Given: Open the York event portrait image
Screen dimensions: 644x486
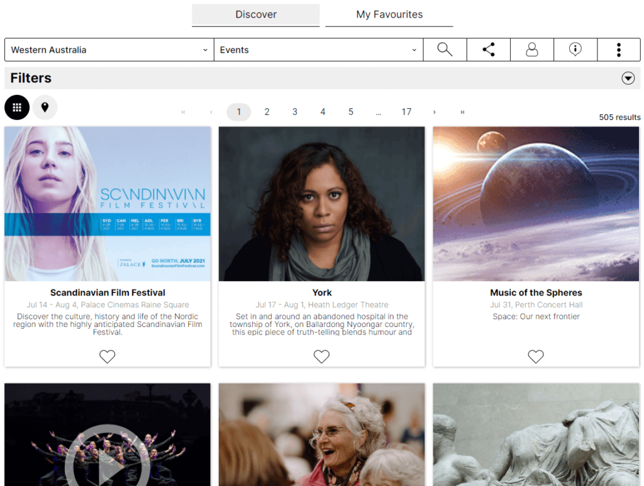Looking at the screenshot, I should 321,204.
